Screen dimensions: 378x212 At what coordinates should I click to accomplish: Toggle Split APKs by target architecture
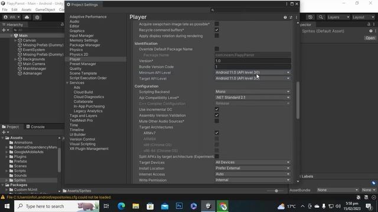click(217, 157)
